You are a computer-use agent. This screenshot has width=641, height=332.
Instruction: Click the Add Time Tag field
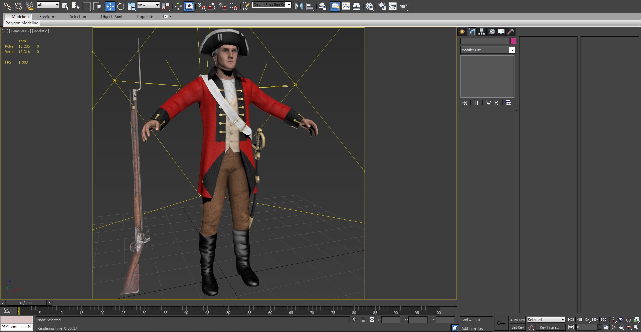(x=476, y=328)
